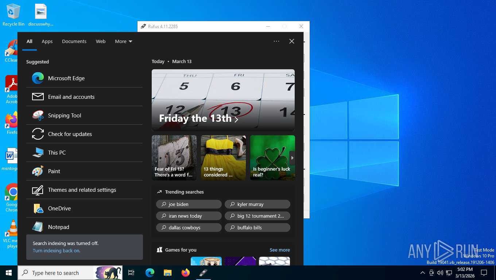This screenshot has width=496, height=280.
Task: Select the VLC media player desktop shortcut
Action: 11,233
